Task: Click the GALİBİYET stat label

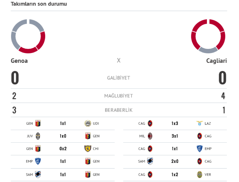Action: click(118, 78)
